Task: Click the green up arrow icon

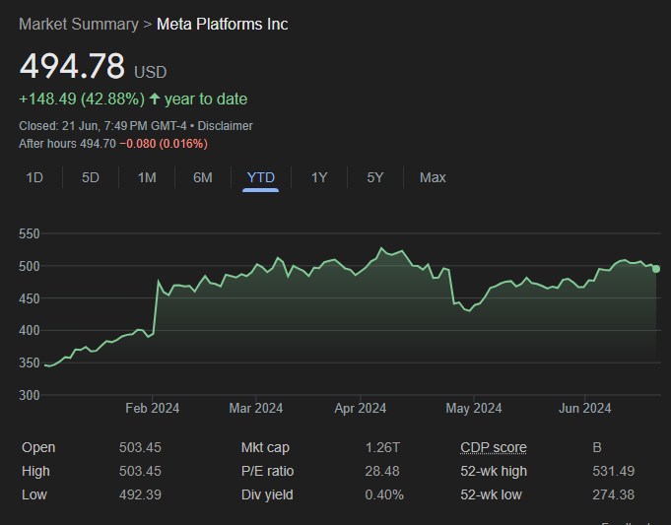Action: pos(155,99)
